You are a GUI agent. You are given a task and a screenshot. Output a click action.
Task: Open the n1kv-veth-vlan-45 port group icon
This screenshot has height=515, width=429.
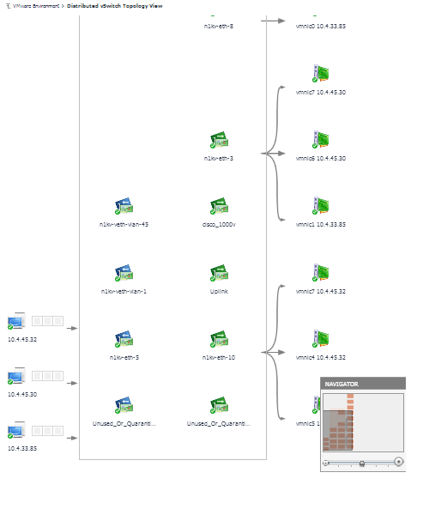pos(124,206)
